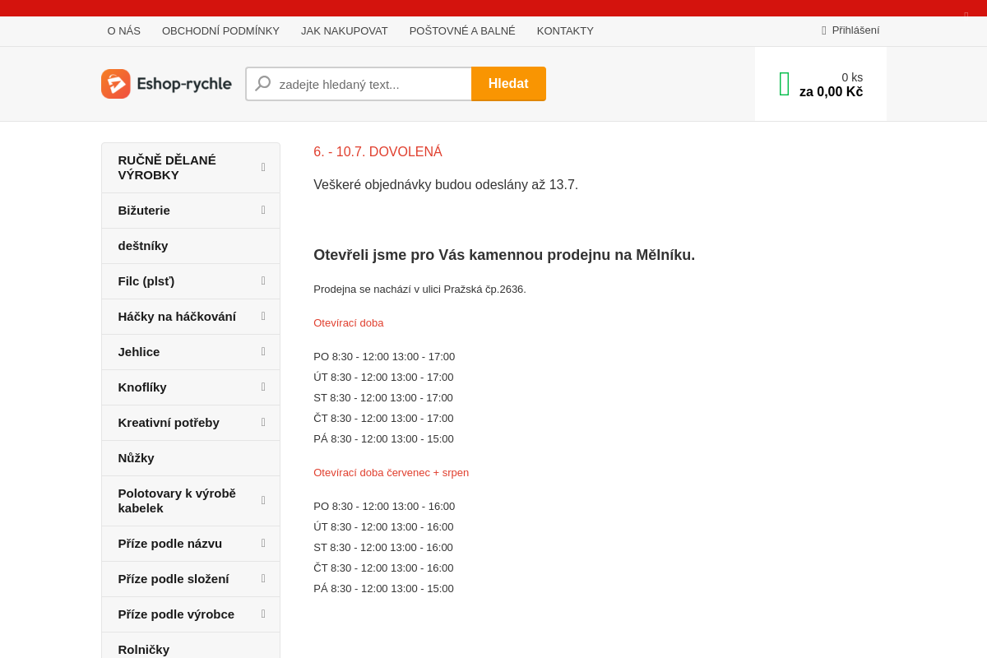Click text 'Veškeré objednávky budou odeslány až 13.7.'
This screenshot has width=987, height=658.
(446, 185)
